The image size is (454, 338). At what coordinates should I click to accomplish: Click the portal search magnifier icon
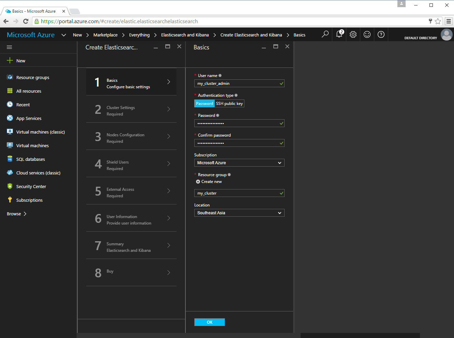(325, 34)
